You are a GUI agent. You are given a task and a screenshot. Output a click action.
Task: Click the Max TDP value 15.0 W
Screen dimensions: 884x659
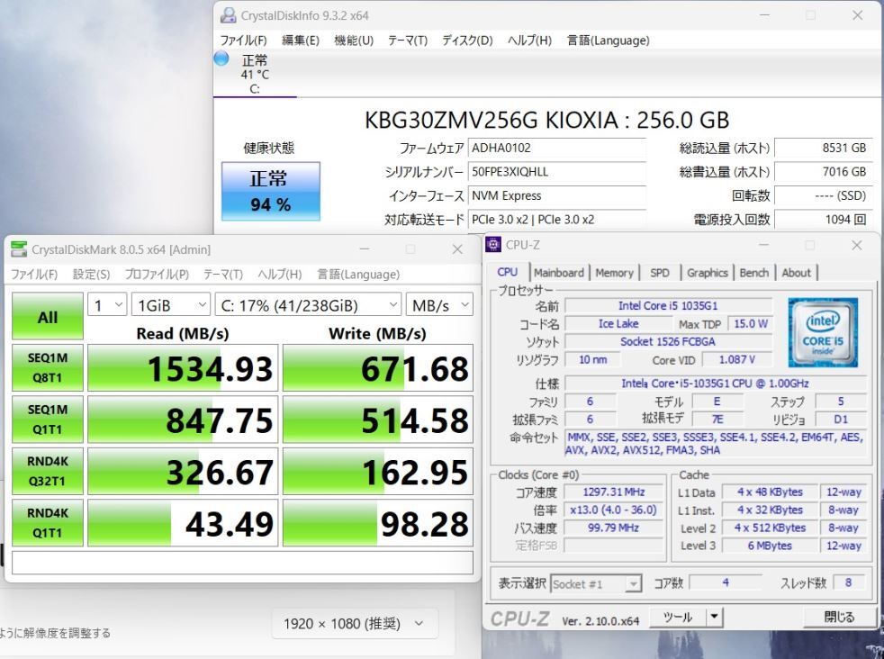point(751,323)
